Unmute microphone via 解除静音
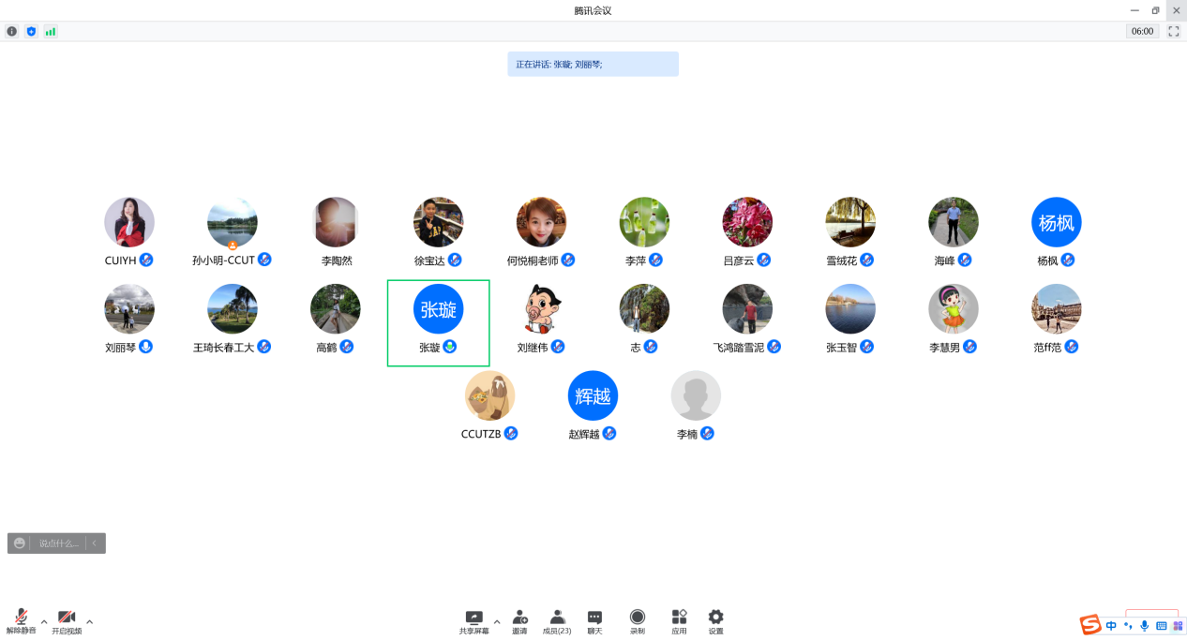 coord(21,621)
